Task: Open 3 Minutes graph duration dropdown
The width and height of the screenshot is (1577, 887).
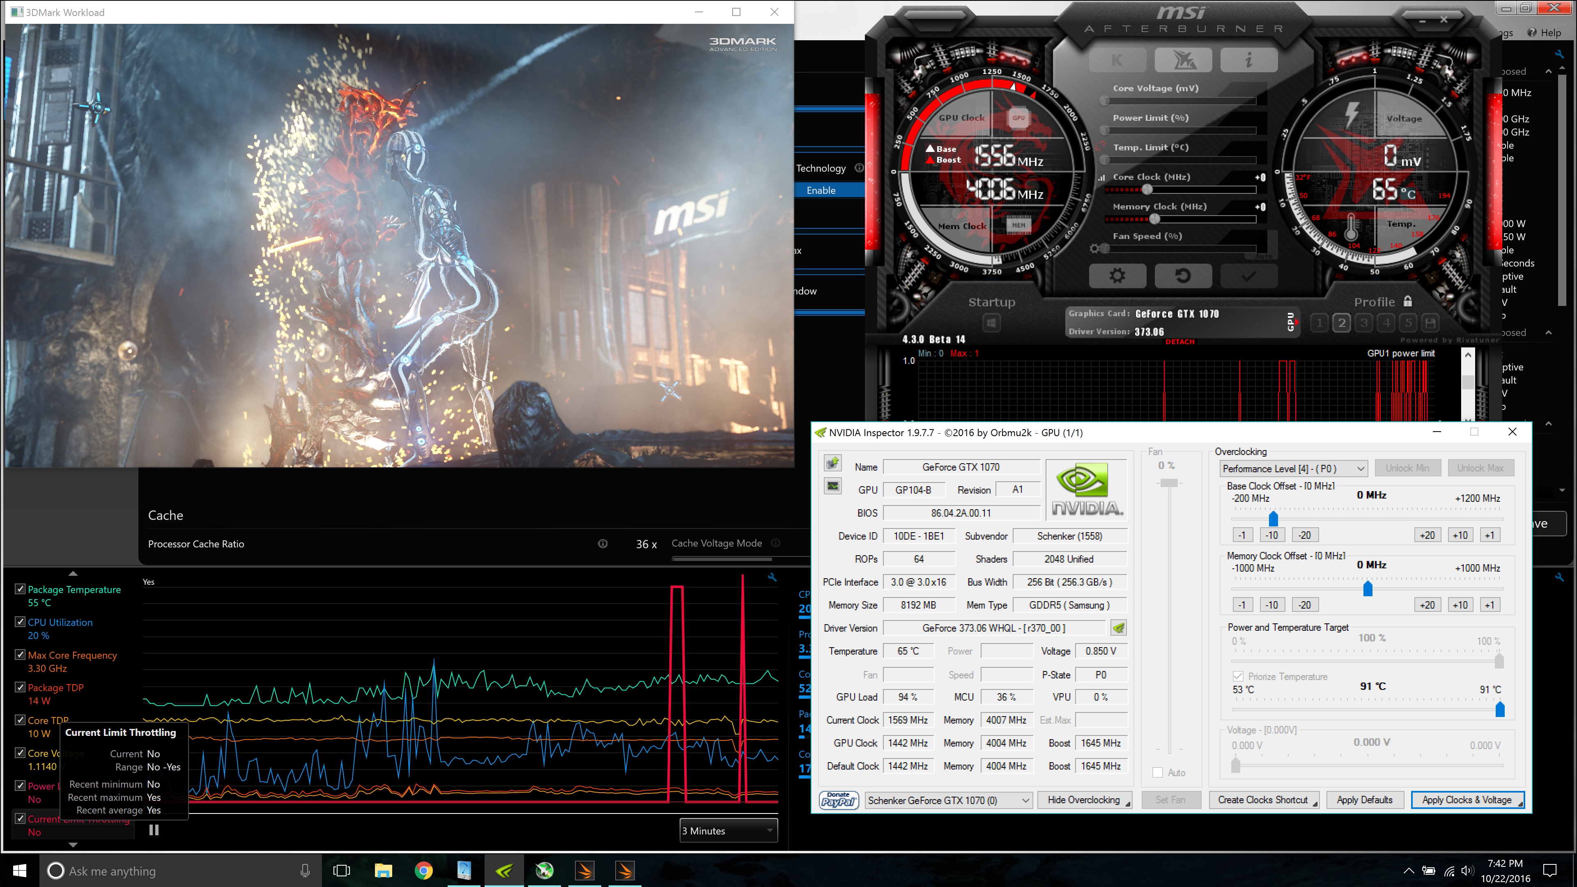Action: (729, 831)
